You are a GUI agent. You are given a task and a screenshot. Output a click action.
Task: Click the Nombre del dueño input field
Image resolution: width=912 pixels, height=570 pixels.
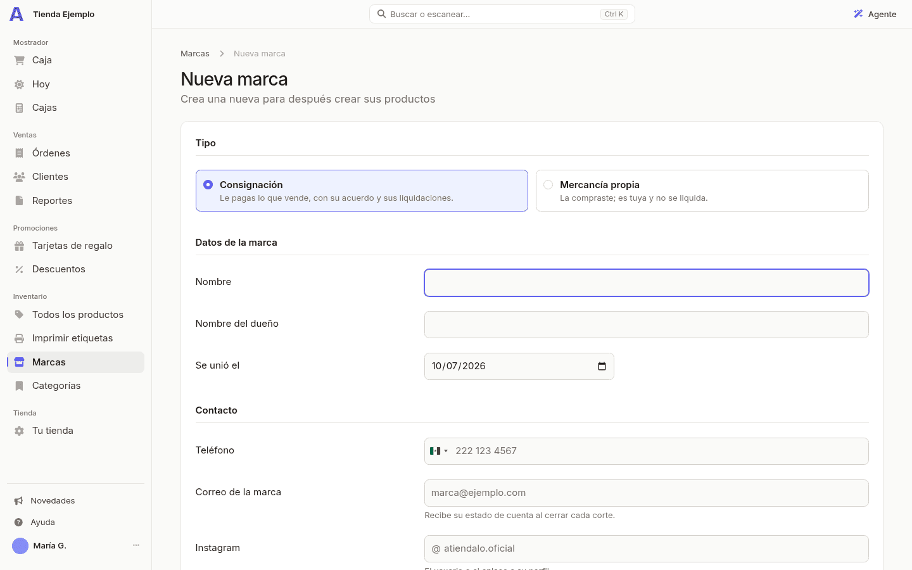coord(647,324)
